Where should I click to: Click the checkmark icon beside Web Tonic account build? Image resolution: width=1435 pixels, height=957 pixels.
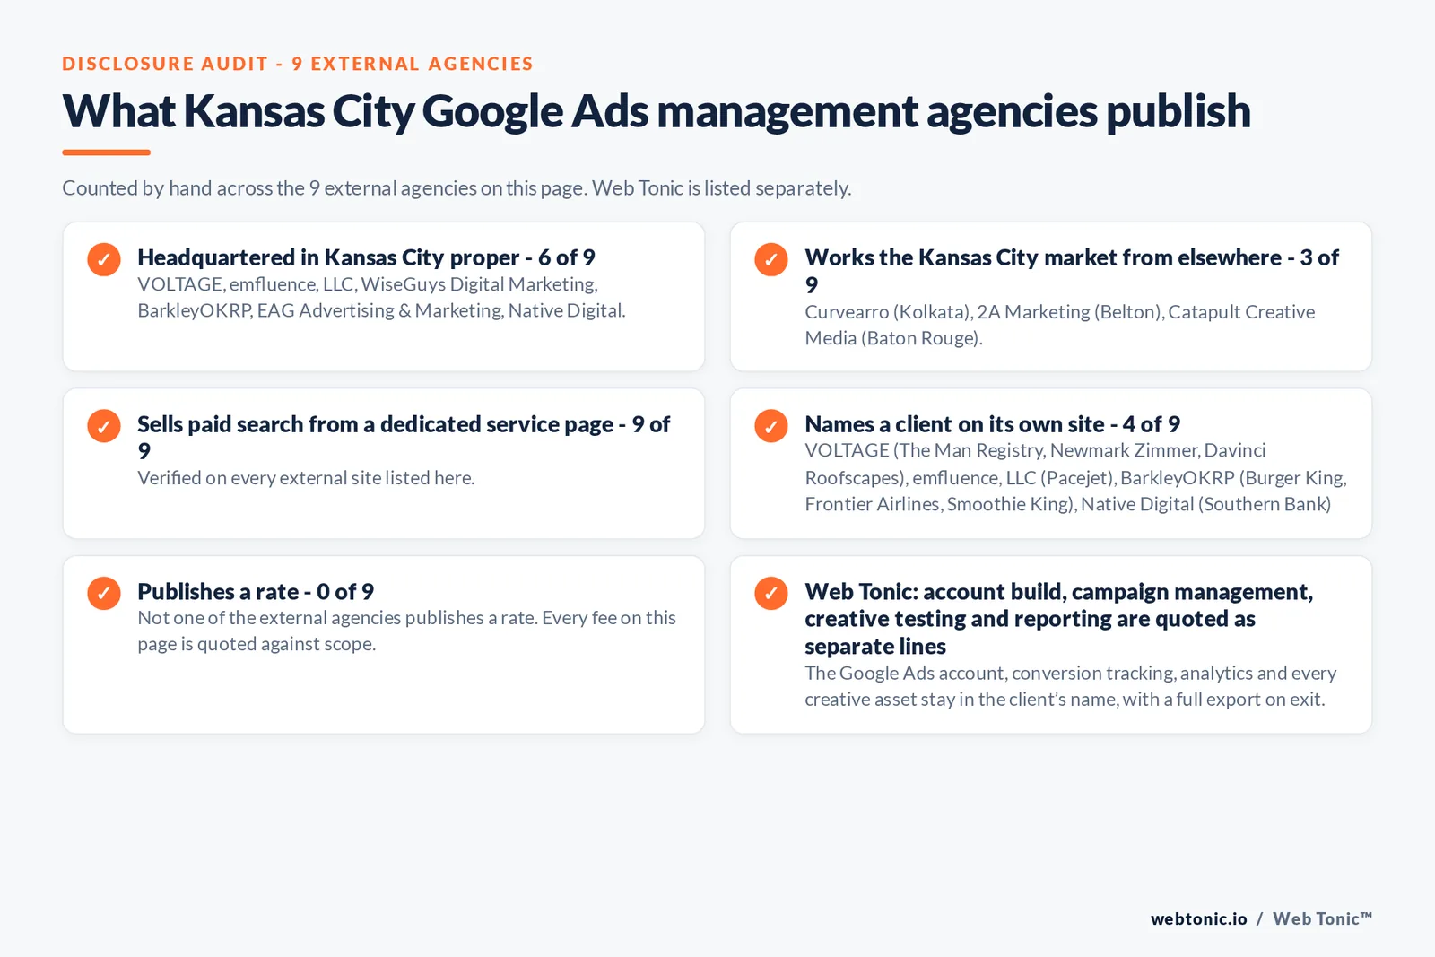771,593
